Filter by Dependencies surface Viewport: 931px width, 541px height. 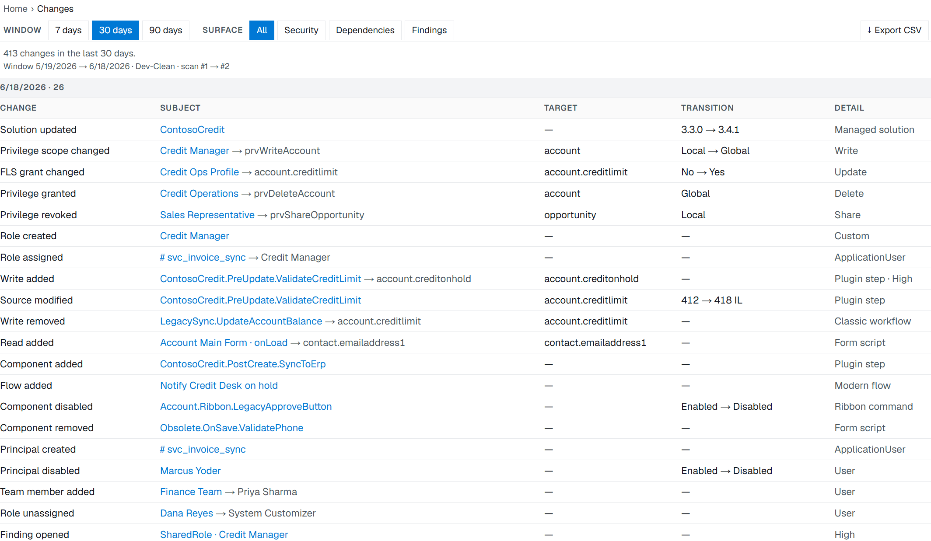[x=365, y=30]
